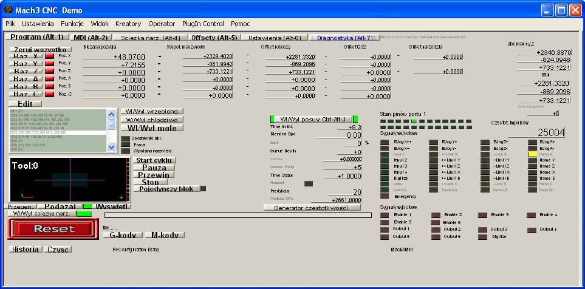Click the highlighted G03 X18.425 G-code line
Image resolution: width=585 pixels, height=289 pixels.
point(58,132)
